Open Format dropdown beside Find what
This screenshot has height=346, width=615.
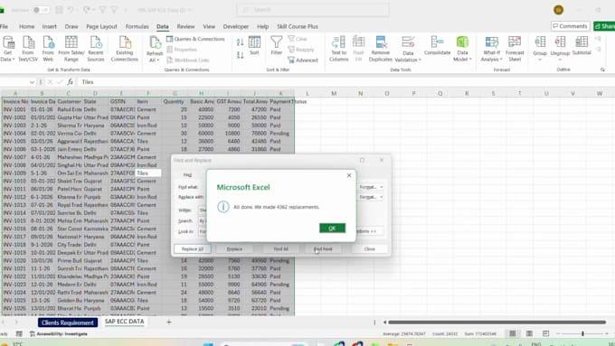371,187
